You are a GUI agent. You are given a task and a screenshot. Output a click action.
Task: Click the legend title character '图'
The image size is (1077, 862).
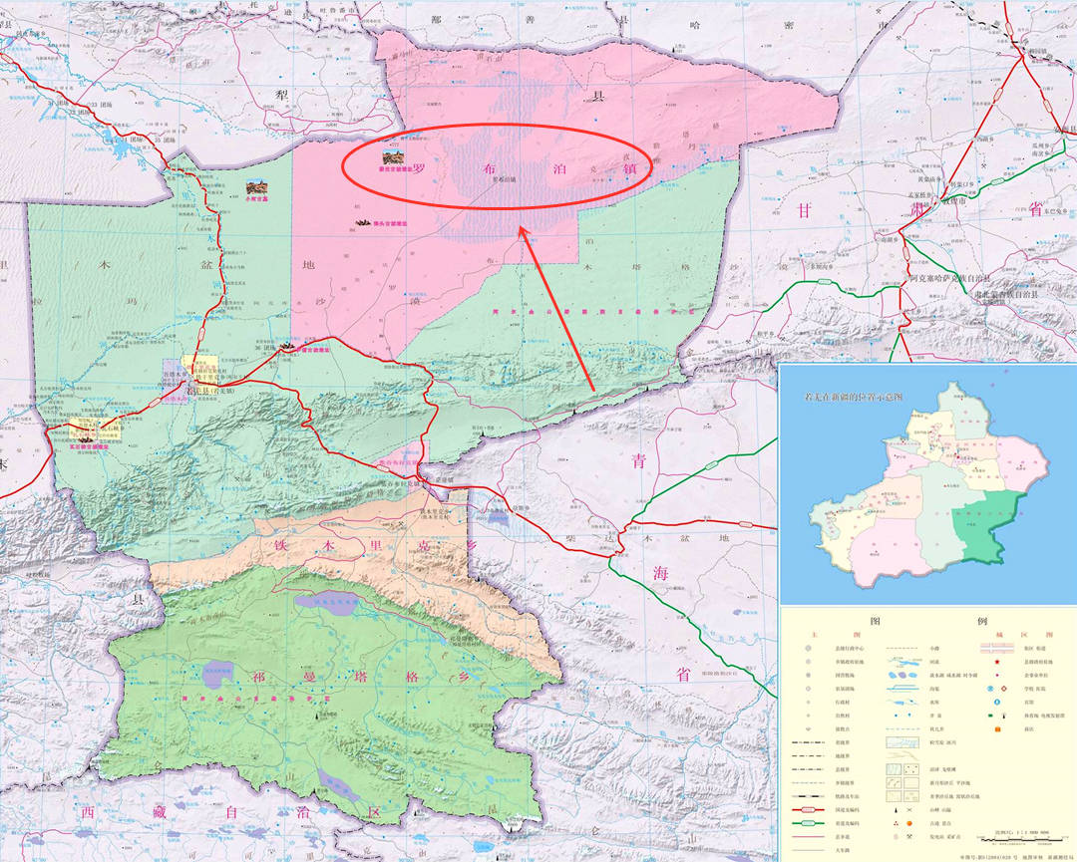[876, 621]
